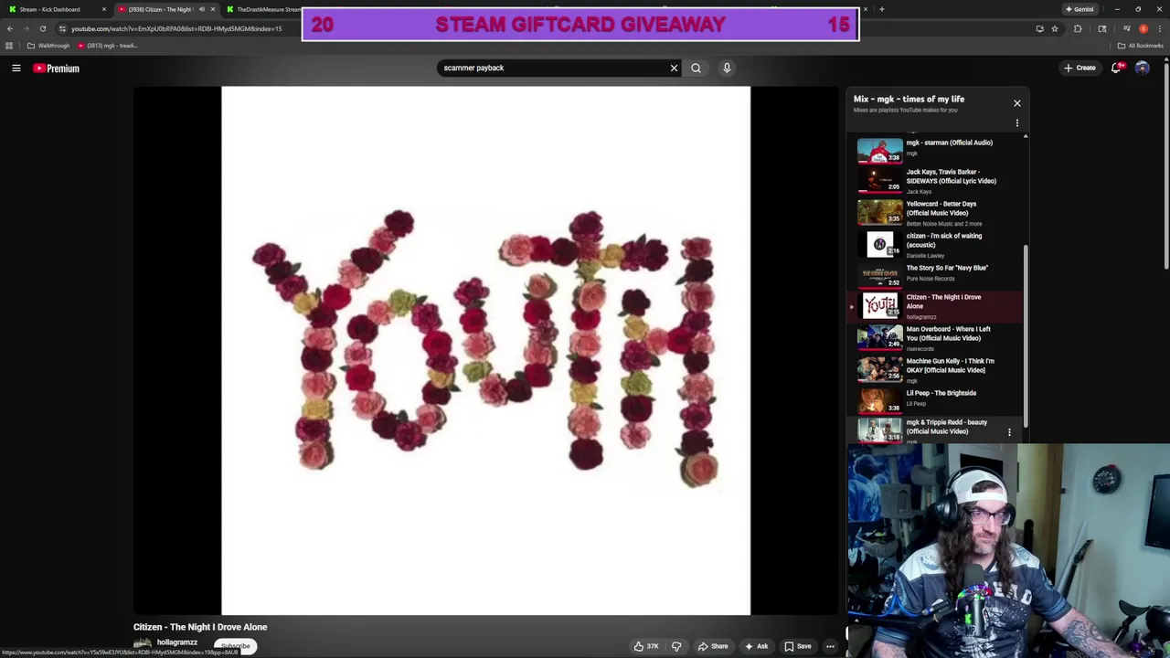This screenshot has width=1170, height=658.
Task: Dislike the video
Action: 676,646
